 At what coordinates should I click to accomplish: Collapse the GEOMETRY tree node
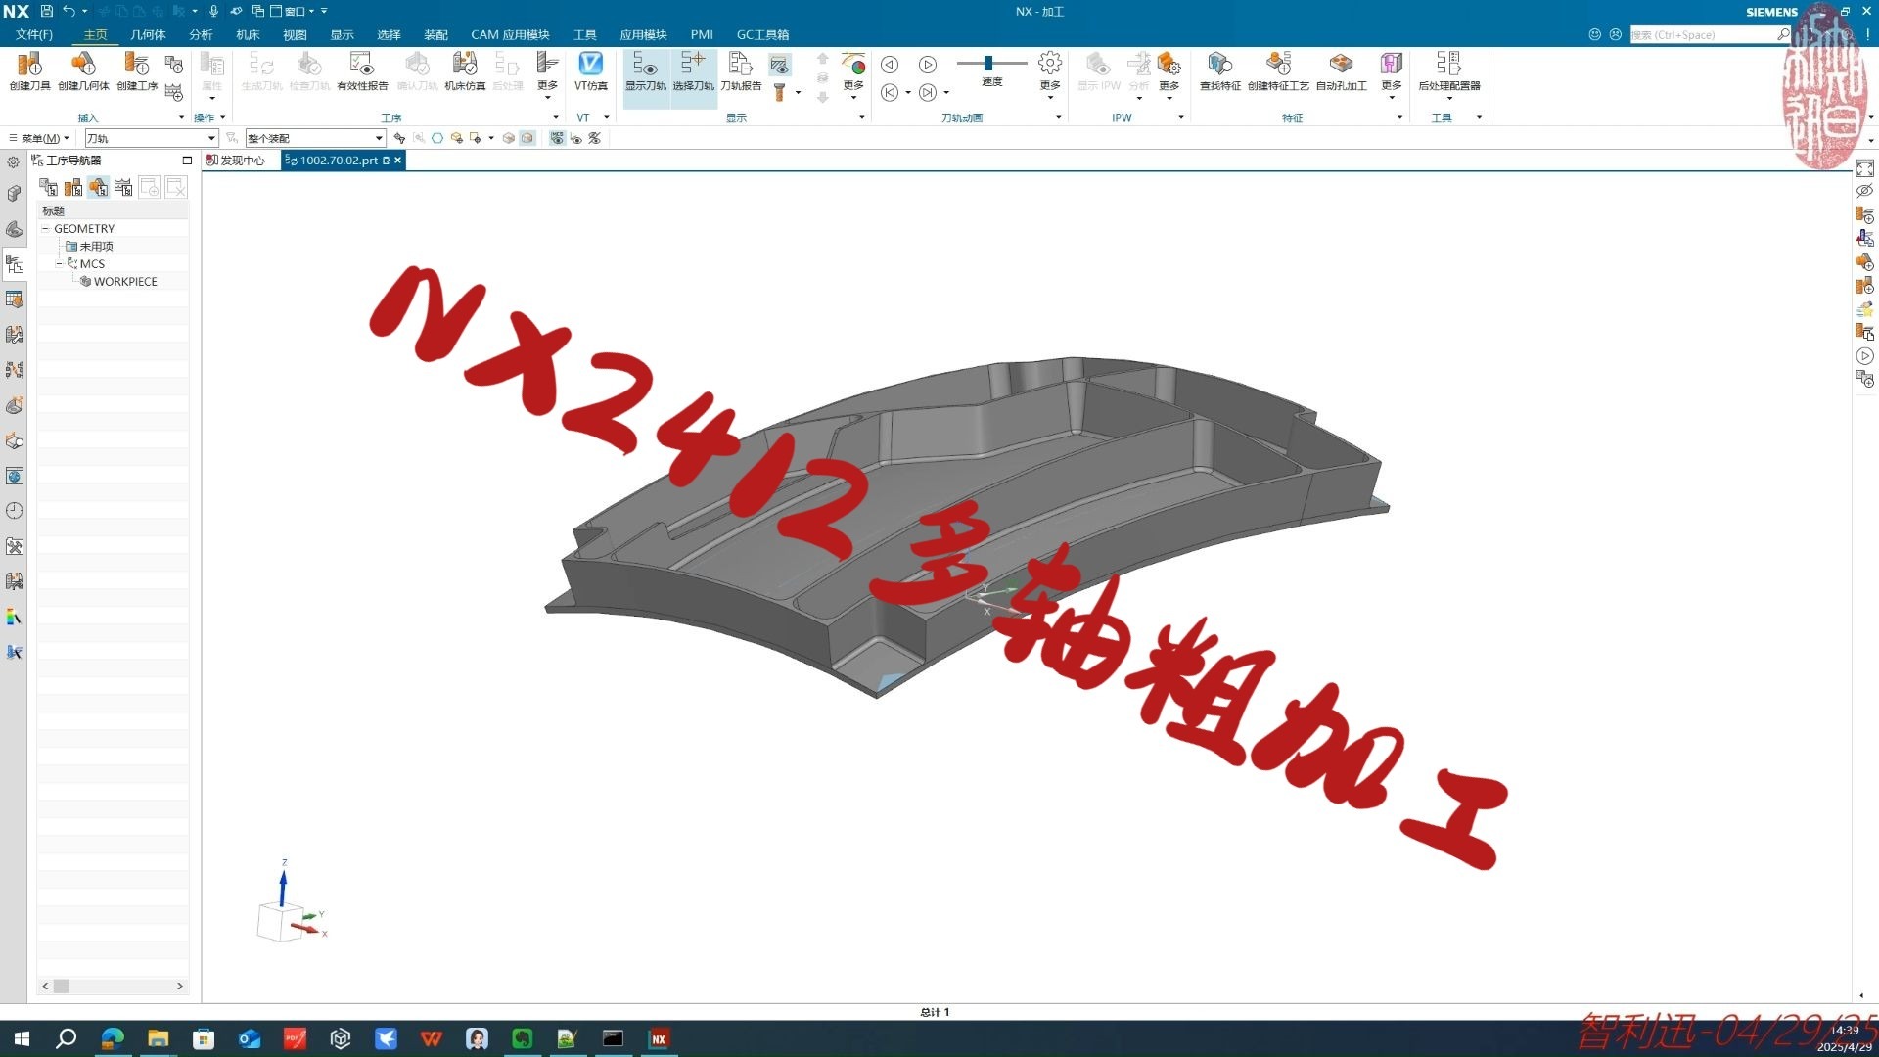[x=46, y=228]
